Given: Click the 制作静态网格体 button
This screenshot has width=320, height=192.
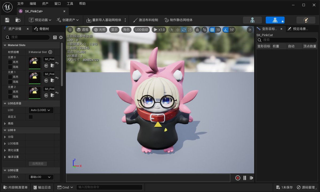Looking at the screenshot, I should pyautogui.click(x=178, y=20).
